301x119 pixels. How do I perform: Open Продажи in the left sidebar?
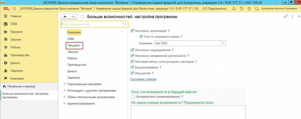pos(16,32)
